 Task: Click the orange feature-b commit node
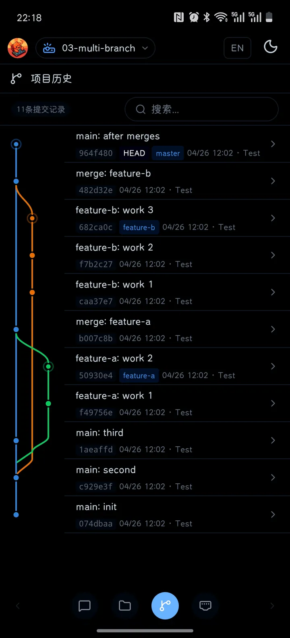[x=32, y=218]
